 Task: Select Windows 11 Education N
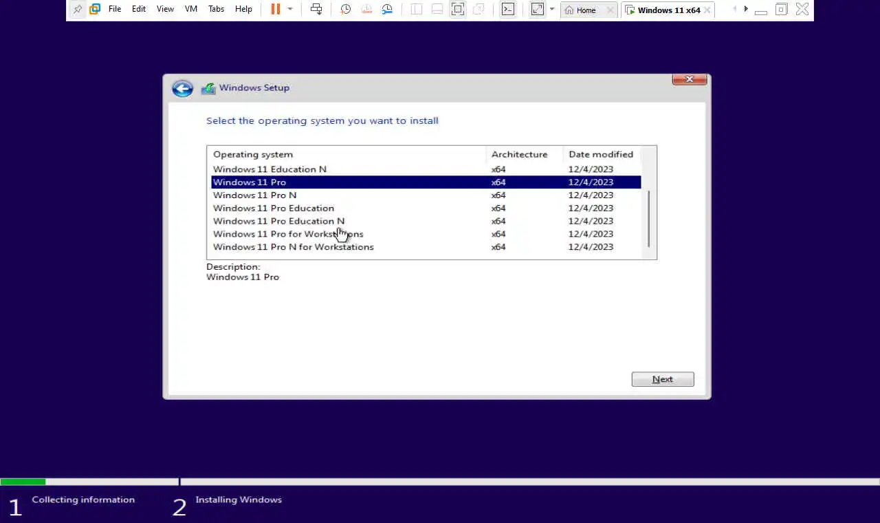426,169
